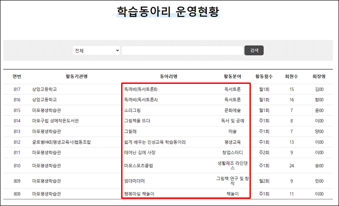The width and height of the screenshot is (339, 206).
Task: Select the club name 소리그림
Action: (132, 110)
